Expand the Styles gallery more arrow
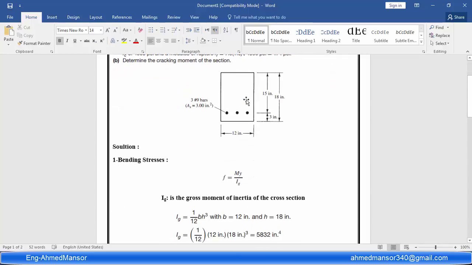This screenshot has width=472, height=265. point(421,42)
